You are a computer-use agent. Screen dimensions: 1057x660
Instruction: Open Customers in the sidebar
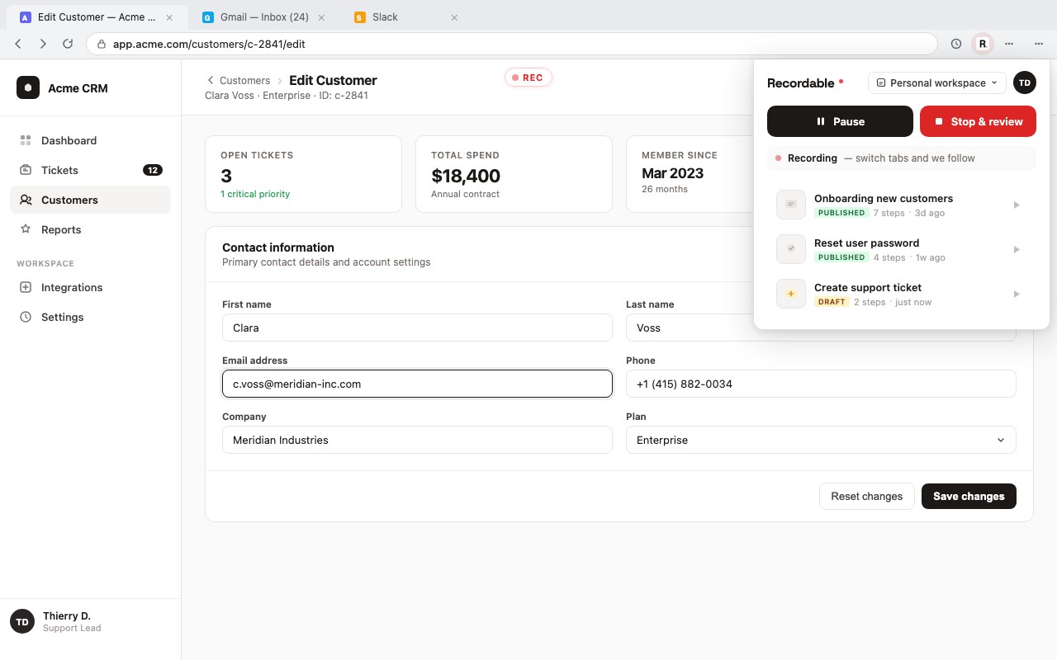point(90,200)
